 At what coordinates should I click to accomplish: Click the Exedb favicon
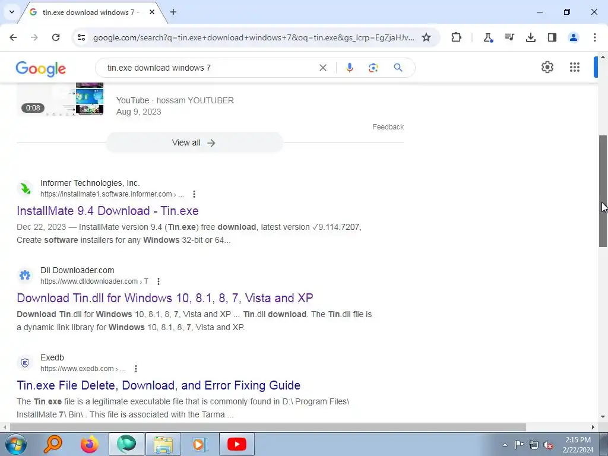tap(25, 363)
